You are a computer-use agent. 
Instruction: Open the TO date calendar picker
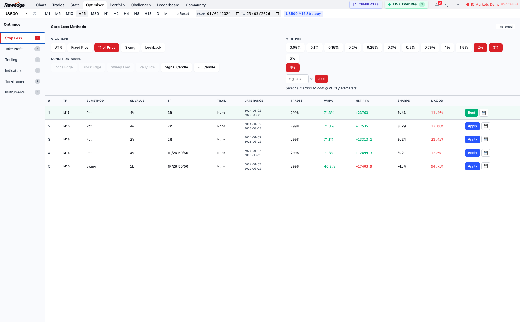click(277, 13)
